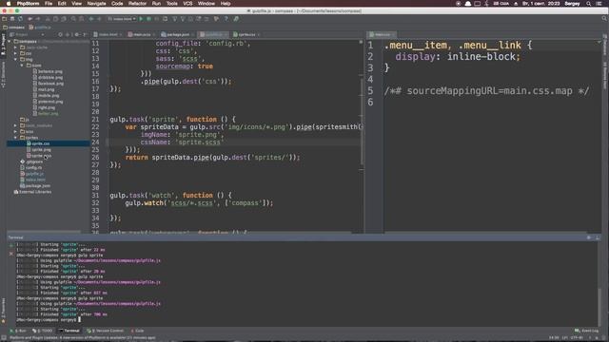This screenshot has height=342, width=609.
Task: Click scroll from source target icon
Action: click(60, 34)
